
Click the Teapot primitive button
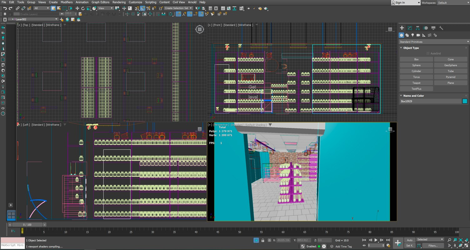pos(416,83)
